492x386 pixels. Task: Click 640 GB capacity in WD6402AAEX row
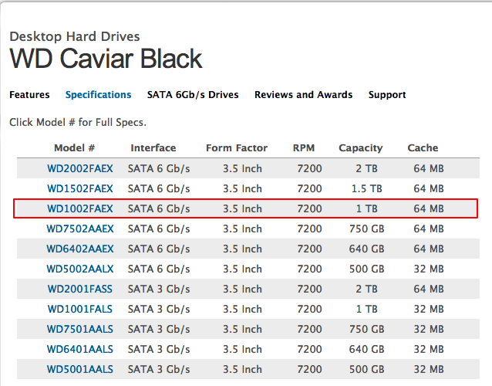367,249
